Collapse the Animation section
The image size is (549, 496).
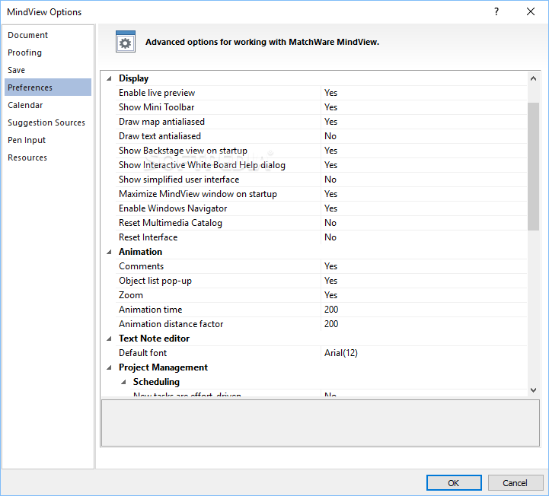click(109, 252)
